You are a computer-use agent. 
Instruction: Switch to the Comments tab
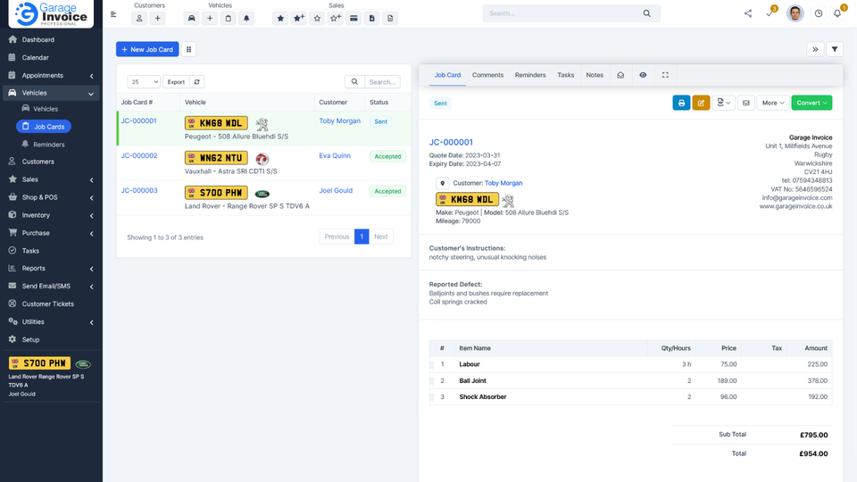point(487,75)
